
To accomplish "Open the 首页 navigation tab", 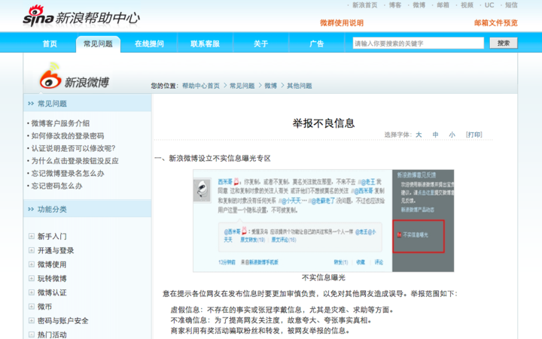I will click(50, 44).
